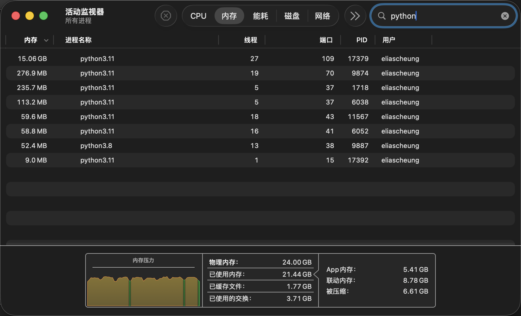Switch to the CPU tab
Image resolution: width=521 pixels, height=316 pixels.
(198, 16)
